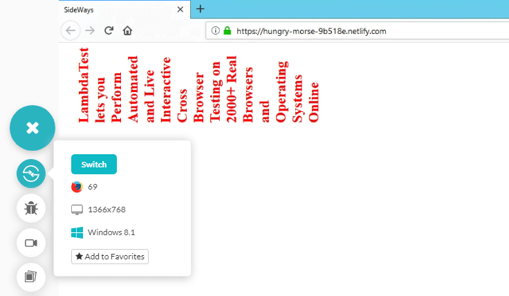
Task: Click the 1366x768 resolution text
Action: (x=107, y=210)
